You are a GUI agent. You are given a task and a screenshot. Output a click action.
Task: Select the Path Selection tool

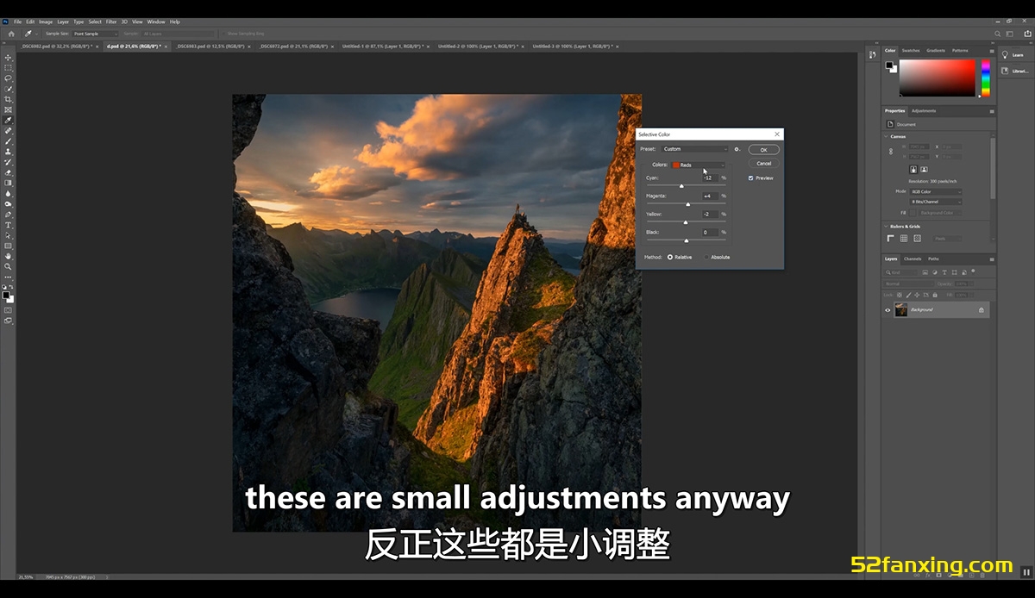pos(9,235)
